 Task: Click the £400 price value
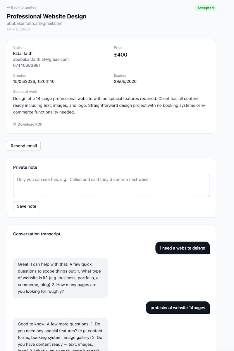(121, 55)
